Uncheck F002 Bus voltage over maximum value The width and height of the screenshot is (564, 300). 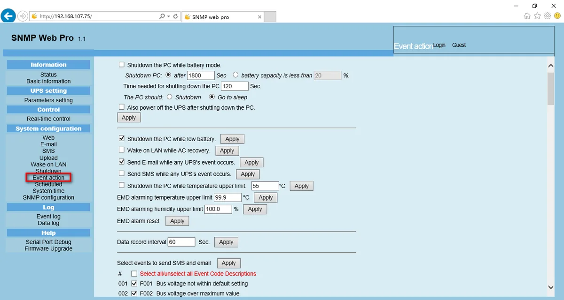[134, 293]
